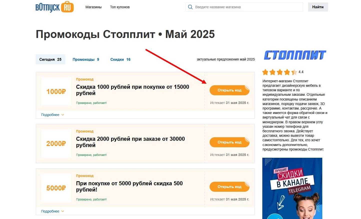Click the 1000₽ coupon badge
The width and height of the screenshot is (361, 219).
(x=56, y=91)
